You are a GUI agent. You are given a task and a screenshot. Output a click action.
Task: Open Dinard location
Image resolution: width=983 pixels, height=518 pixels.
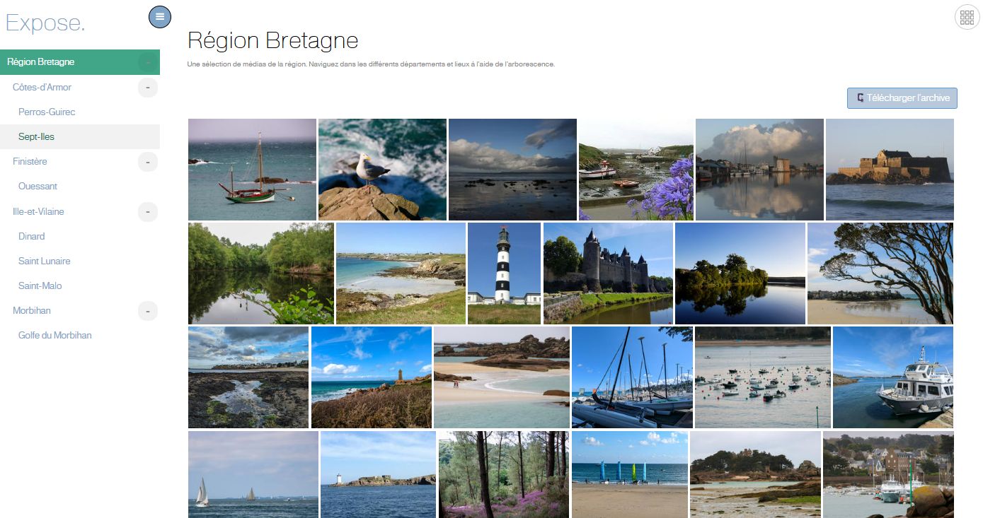[32, 236]
